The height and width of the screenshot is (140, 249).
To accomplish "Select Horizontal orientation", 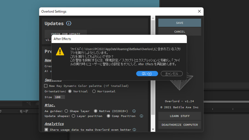I will click(94, 92).
